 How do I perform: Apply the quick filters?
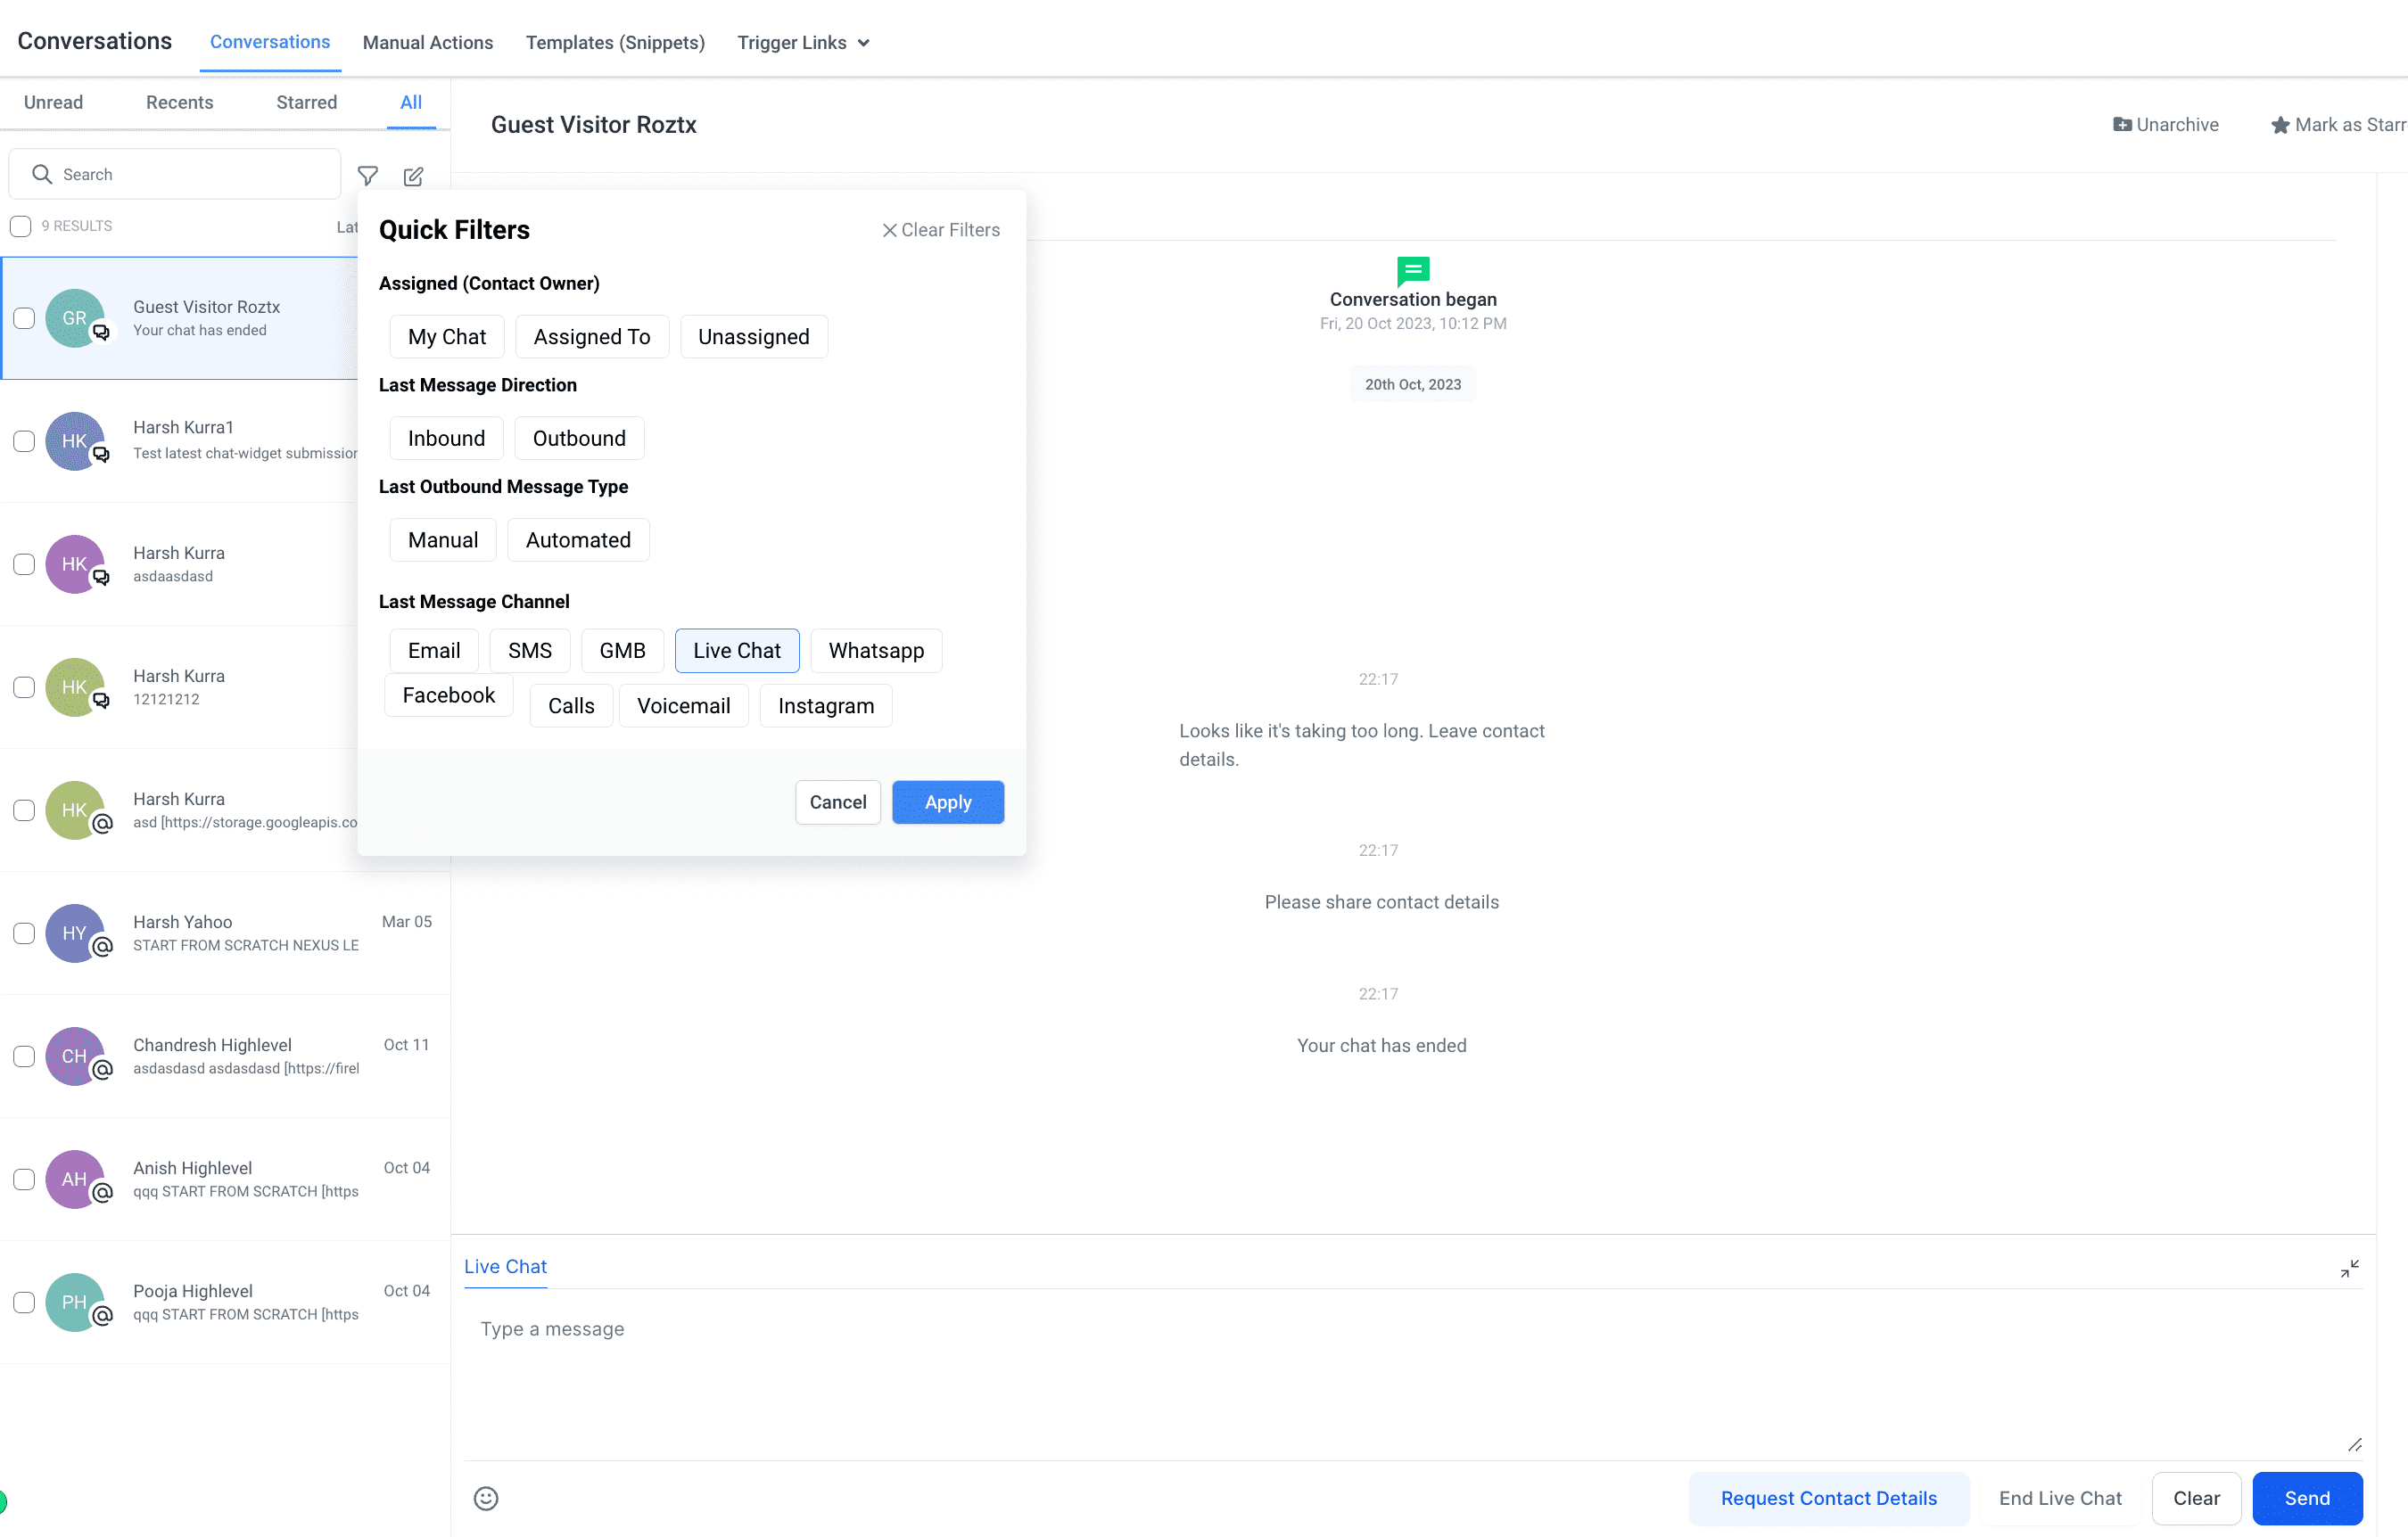point(947,802)
